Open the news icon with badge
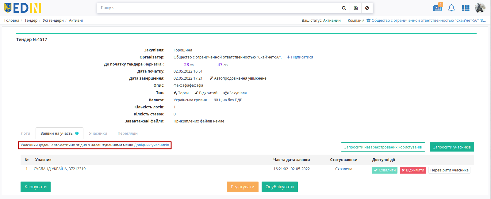491x199 pixels. point(438,7)
